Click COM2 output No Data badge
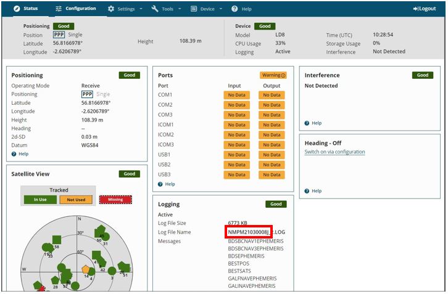448x294 pixels. pyautogui.click(x=272, y=105)
